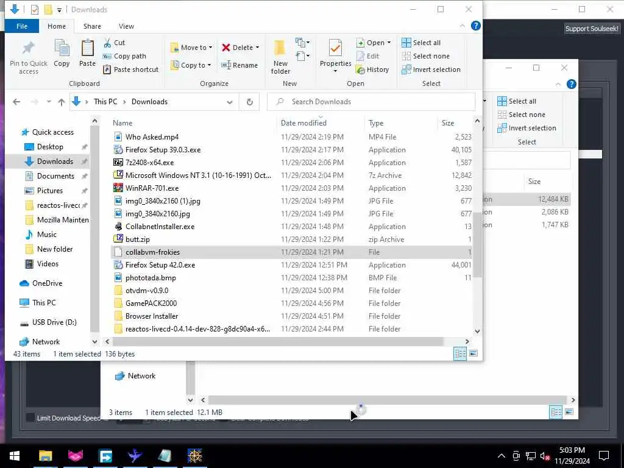Image resolution: width=624 pixels, height=468 pixels.
Task: Collapse the ribbon with chevron
Action: point(462,26)
